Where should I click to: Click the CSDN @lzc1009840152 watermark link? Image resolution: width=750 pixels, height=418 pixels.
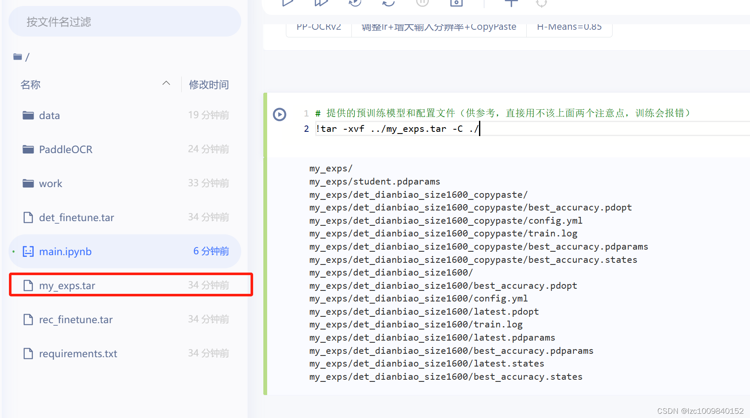(x=699, y=411)
